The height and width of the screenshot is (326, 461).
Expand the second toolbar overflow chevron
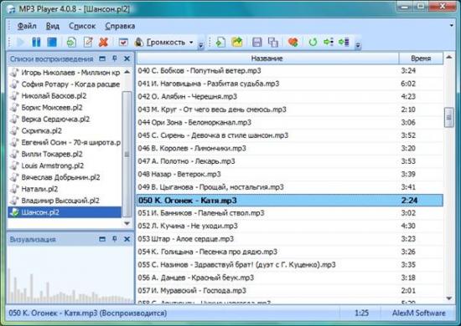(358, 45)
